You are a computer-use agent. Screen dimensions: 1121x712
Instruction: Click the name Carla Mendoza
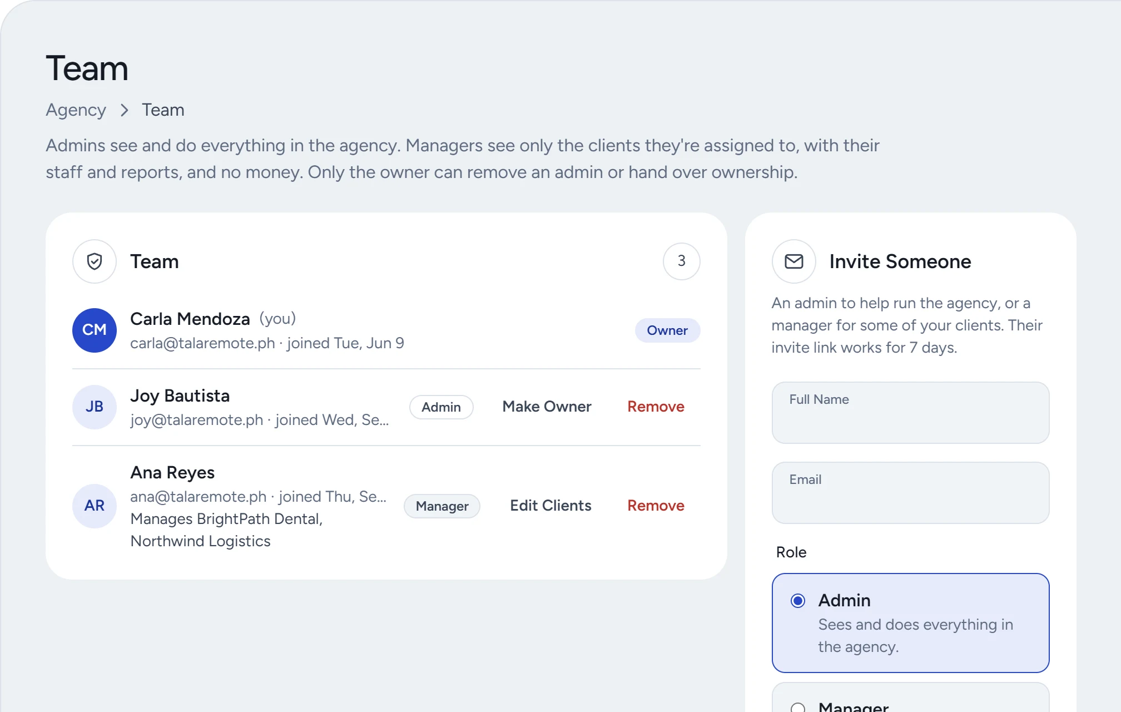point(190,319)
